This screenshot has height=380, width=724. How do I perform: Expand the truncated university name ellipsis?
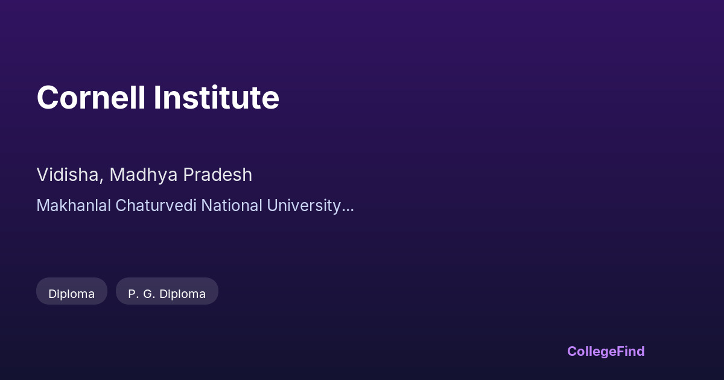pos(348,207)
